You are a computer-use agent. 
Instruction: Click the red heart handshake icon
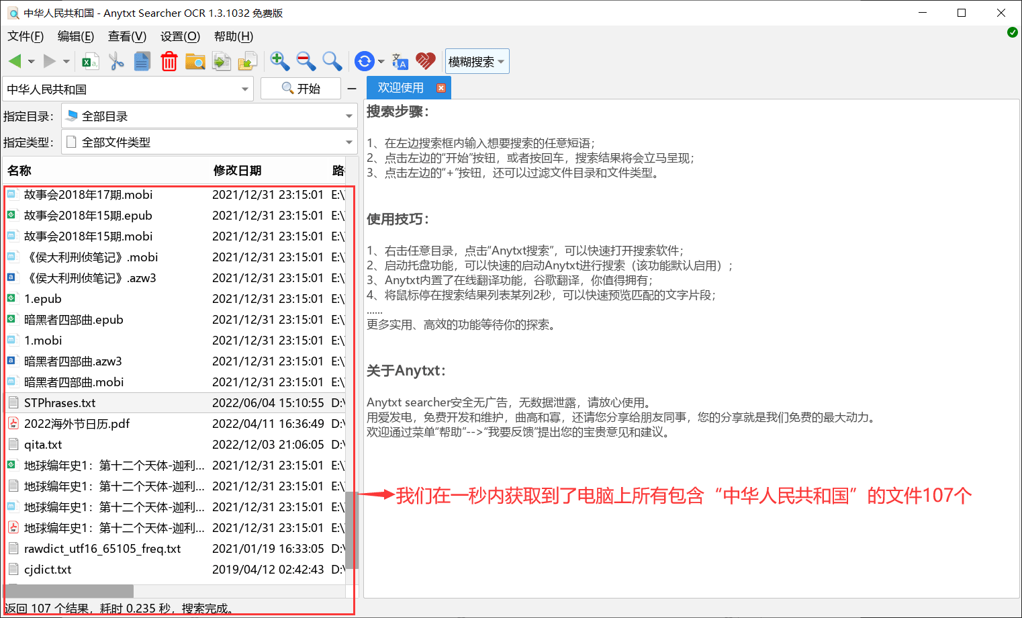tap(426, 62)
